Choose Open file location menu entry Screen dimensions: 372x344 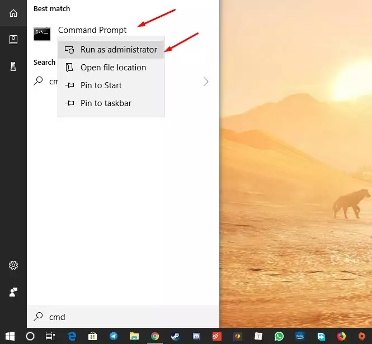pyautogui.click(x=112, y=68)
